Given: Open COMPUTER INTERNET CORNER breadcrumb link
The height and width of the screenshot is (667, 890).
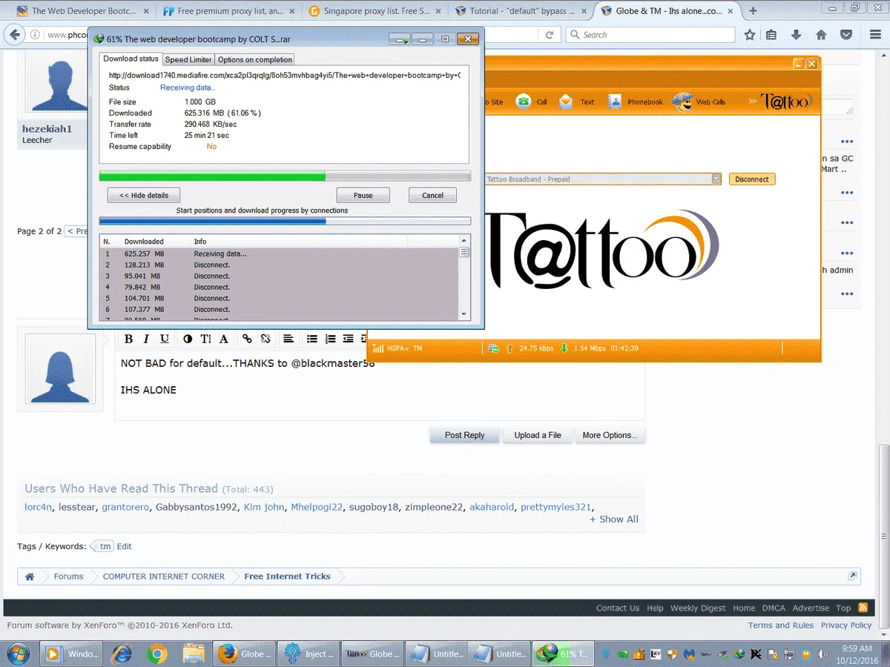Looking at the screenshot, I should tap(163, 576).
